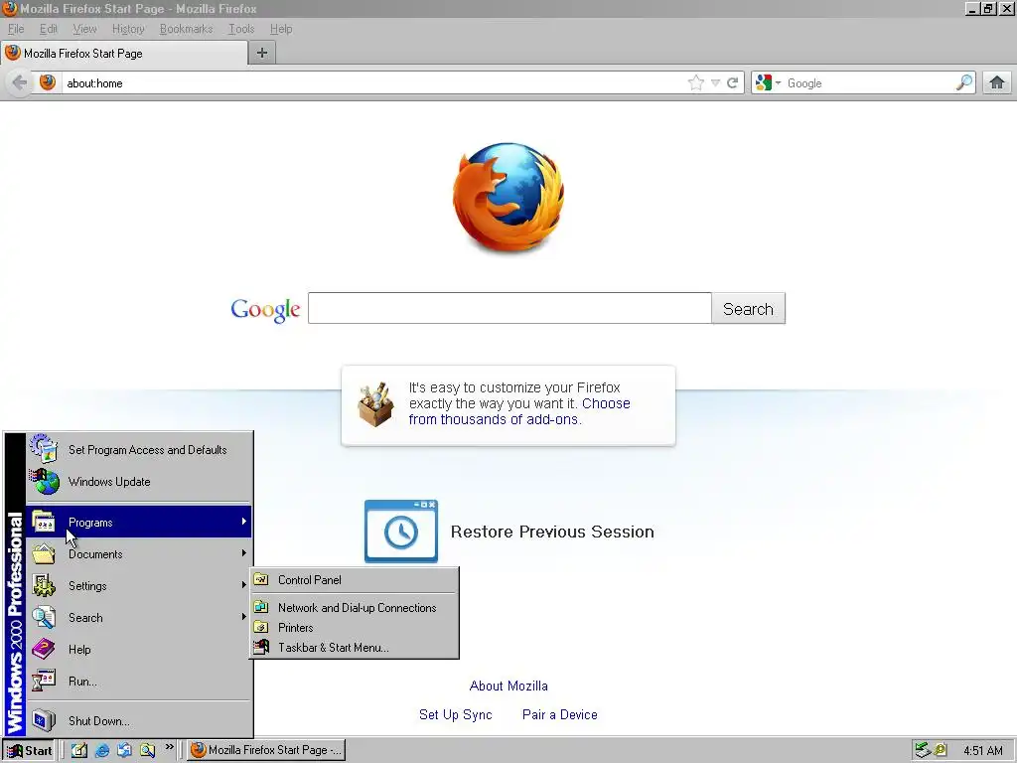
Task: Click the Show Desktop quick launch icon
Action: tap(79, 750)
